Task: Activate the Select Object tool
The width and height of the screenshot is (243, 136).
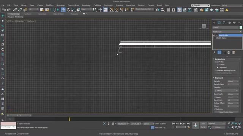Action: pos(42,10)
